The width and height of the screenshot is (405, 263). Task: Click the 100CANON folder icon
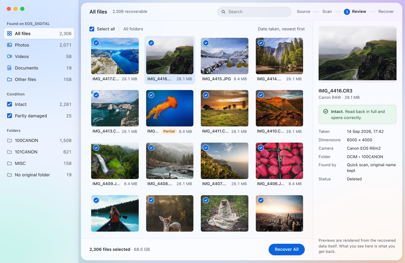tap(9, 140)
